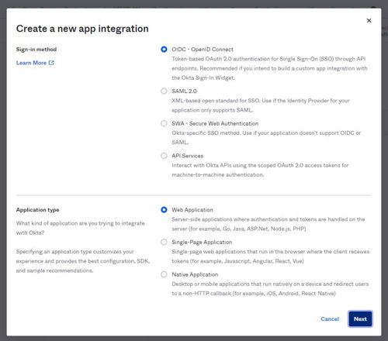Choose Single-Page Application type
Image resolution: width=388 pixels, height=341 pixels.
click(164, 242)
